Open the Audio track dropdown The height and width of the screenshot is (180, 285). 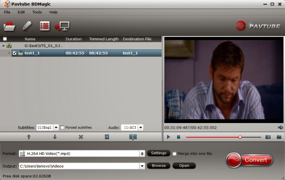click(x=141, y=127)
